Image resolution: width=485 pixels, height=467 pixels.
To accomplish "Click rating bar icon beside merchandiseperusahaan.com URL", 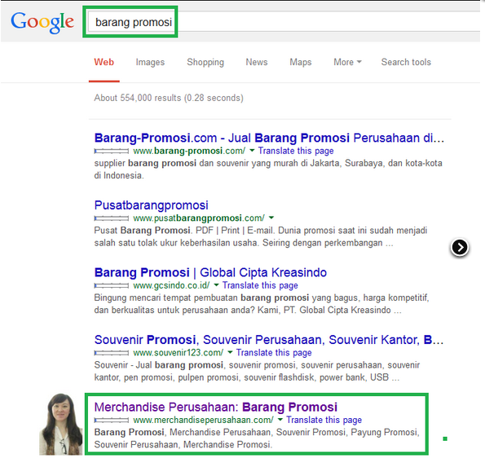I will coord(112,420).
